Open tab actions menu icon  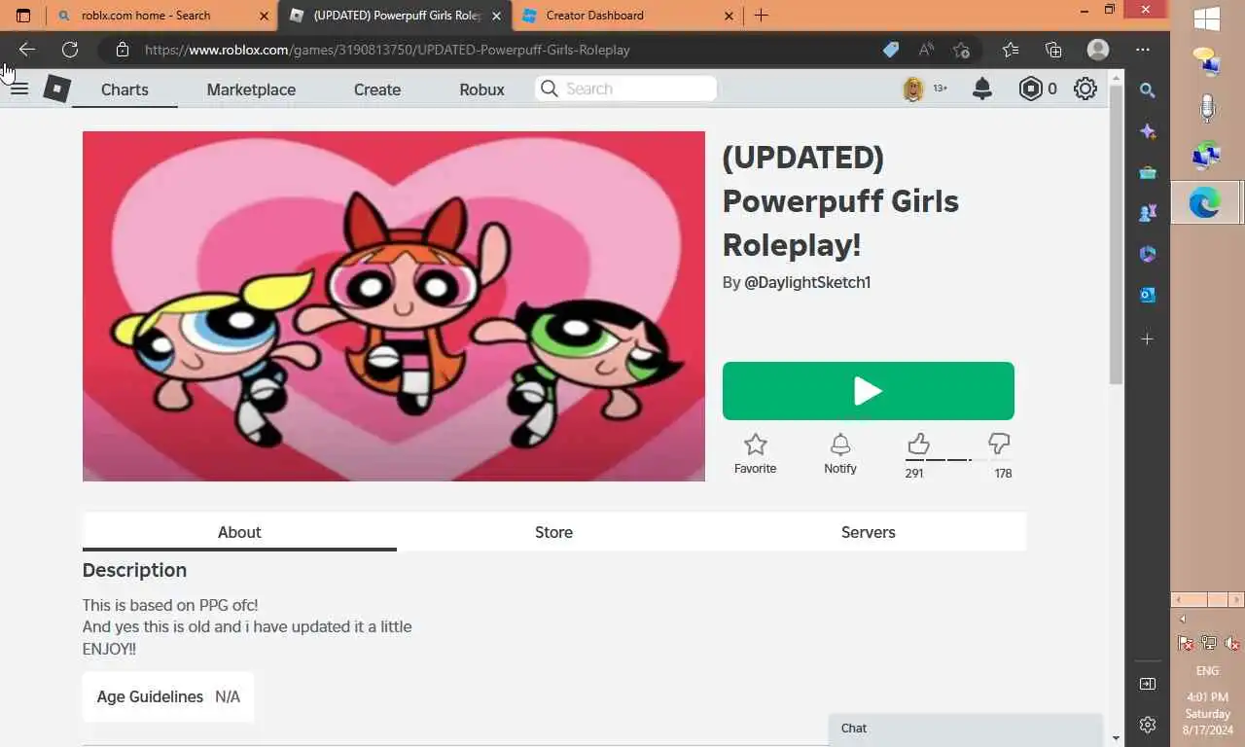(x=23, y=16)
